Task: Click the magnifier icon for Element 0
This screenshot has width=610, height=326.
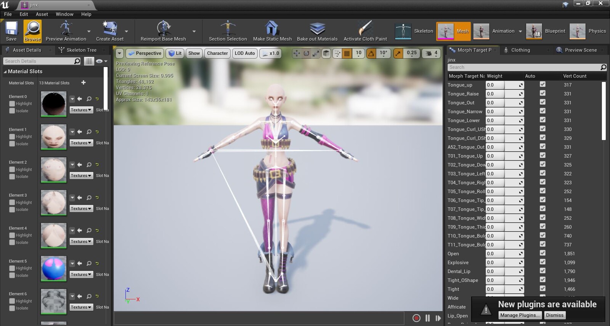Action: pyautogui.click(x=89, y=99)
